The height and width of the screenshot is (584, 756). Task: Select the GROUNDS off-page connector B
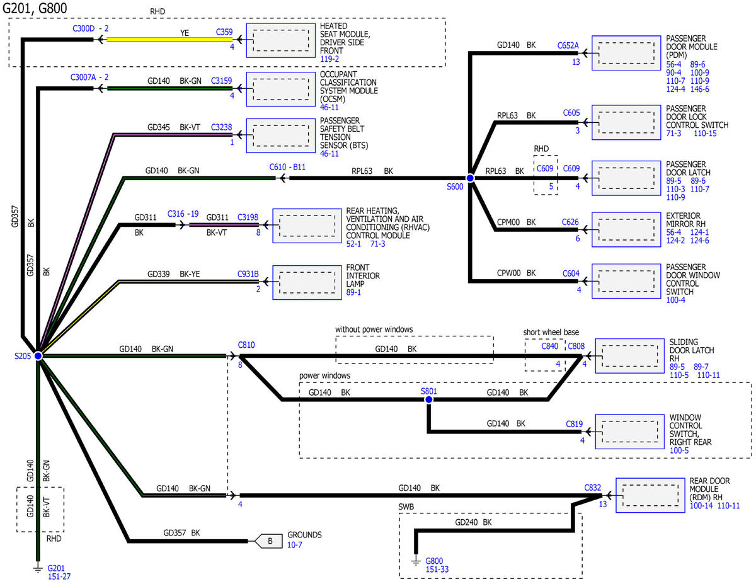[267, 540]
